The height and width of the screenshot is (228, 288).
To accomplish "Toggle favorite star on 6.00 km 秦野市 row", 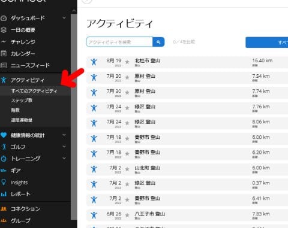I will click(127, 139).
